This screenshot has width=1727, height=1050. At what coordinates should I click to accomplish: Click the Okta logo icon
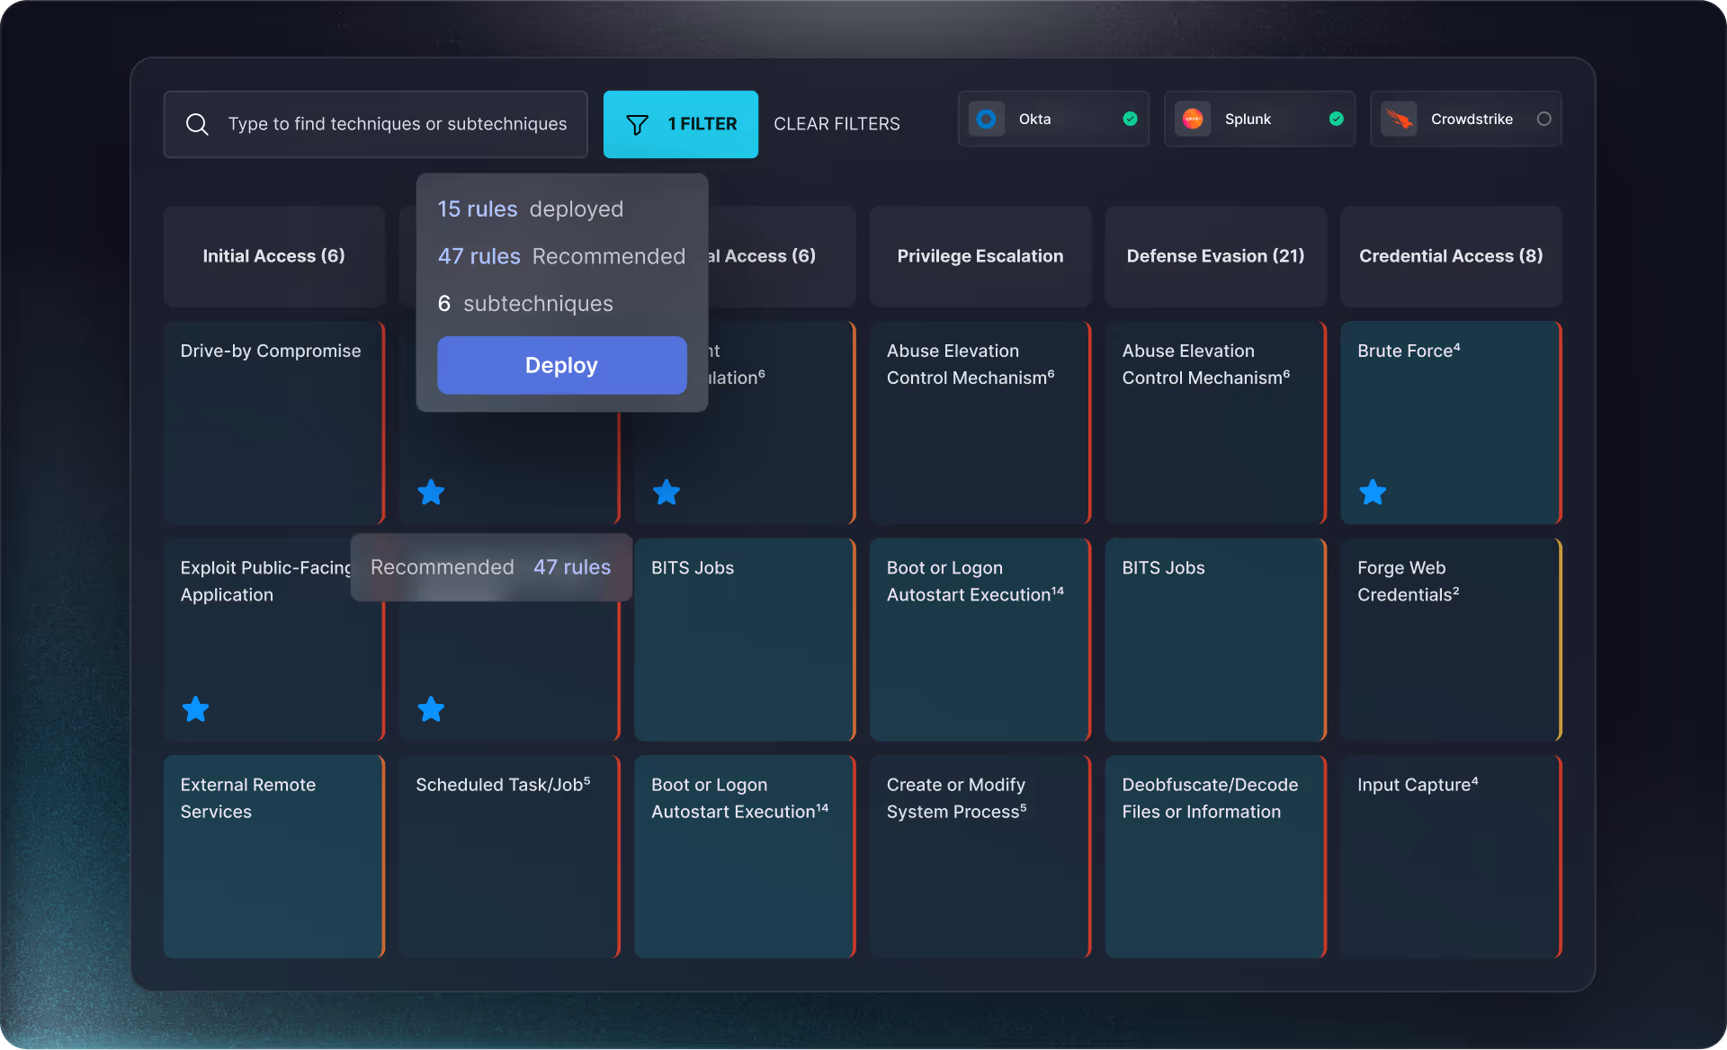(x=986, y=119)
